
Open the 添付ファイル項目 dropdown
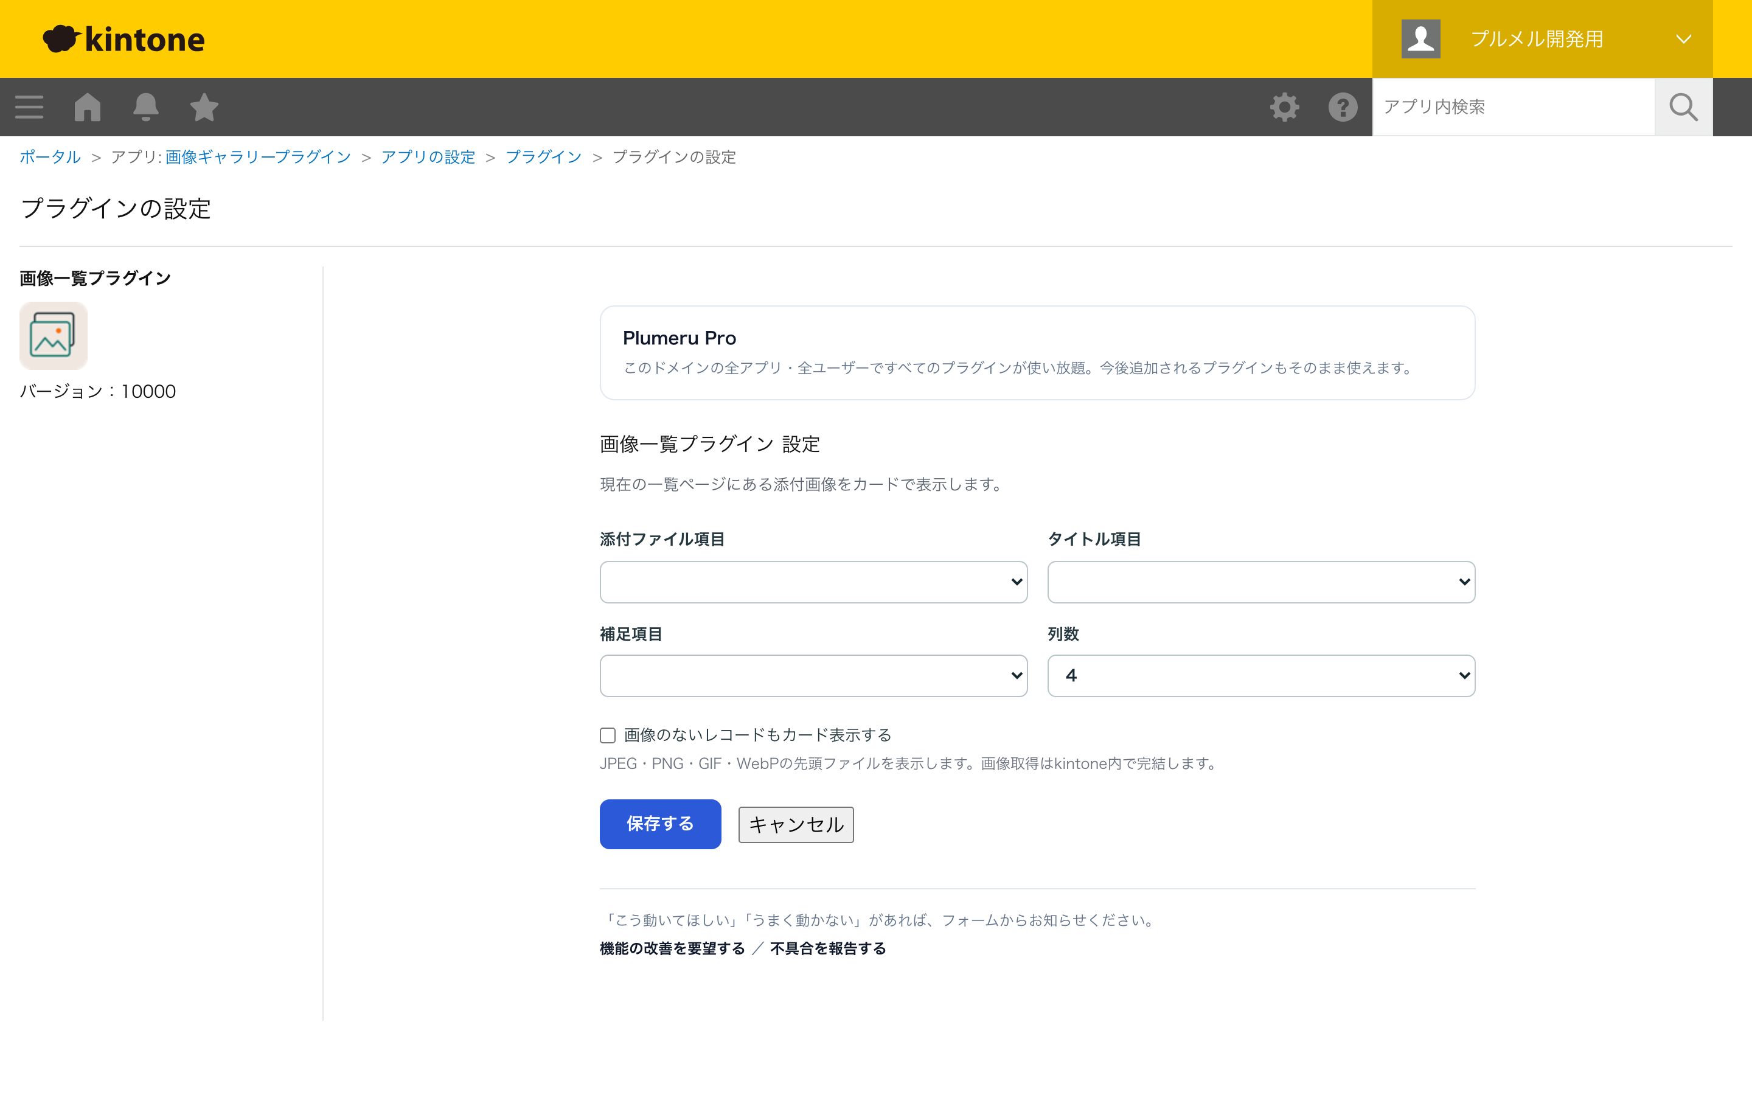coord(814,582)
